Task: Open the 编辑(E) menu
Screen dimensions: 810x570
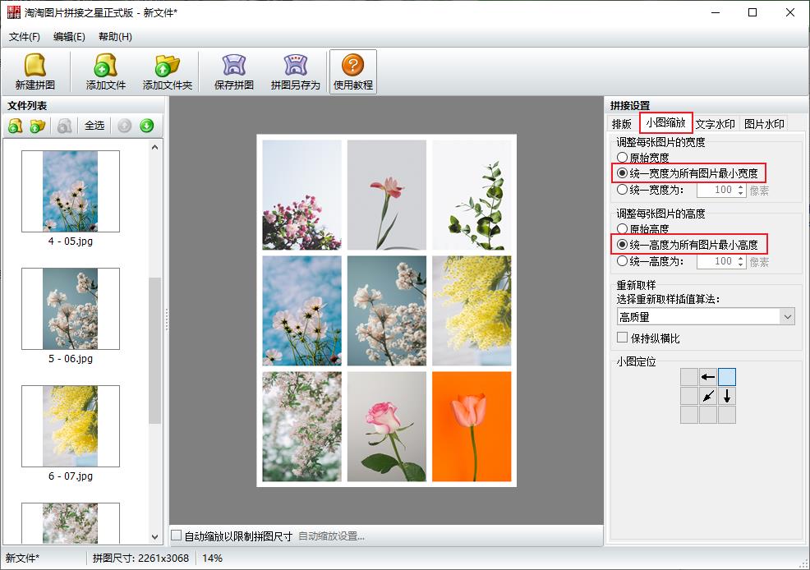Action: coord(69,37)
